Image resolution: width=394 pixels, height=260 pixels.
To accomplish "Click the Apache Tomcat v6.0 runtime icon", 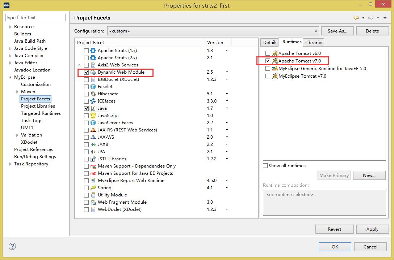I will [275, 53].
